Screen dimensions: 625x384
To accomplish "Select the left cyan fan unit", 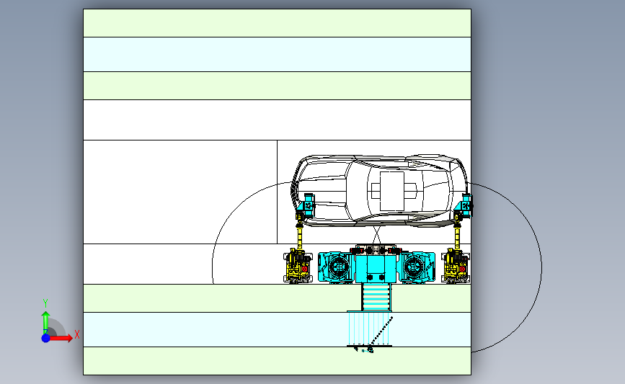I will pos(336,267).
